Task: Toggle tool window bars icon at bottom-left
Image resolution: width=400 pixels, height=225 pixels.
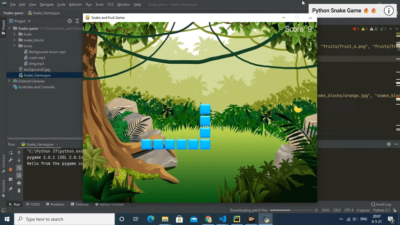Action: [x=3, y=210]
